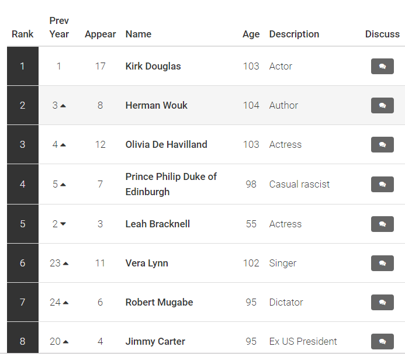Open Prince Philip Duke of Edinburgh entry
The width and height of the screenshot is (405, 357).
click(171, 185)
